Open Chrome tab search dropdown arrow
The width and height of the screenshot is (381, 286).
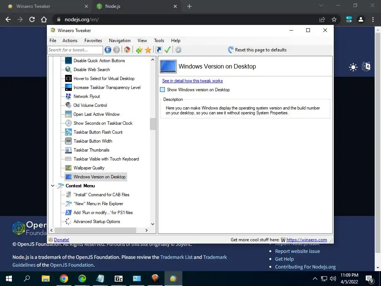321,5
